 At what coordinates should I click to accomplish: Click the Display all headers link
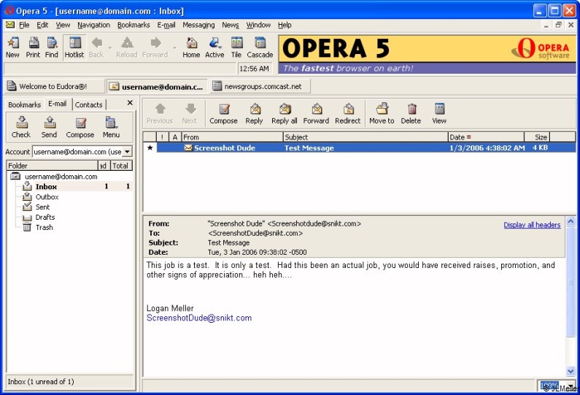[532, 225]
